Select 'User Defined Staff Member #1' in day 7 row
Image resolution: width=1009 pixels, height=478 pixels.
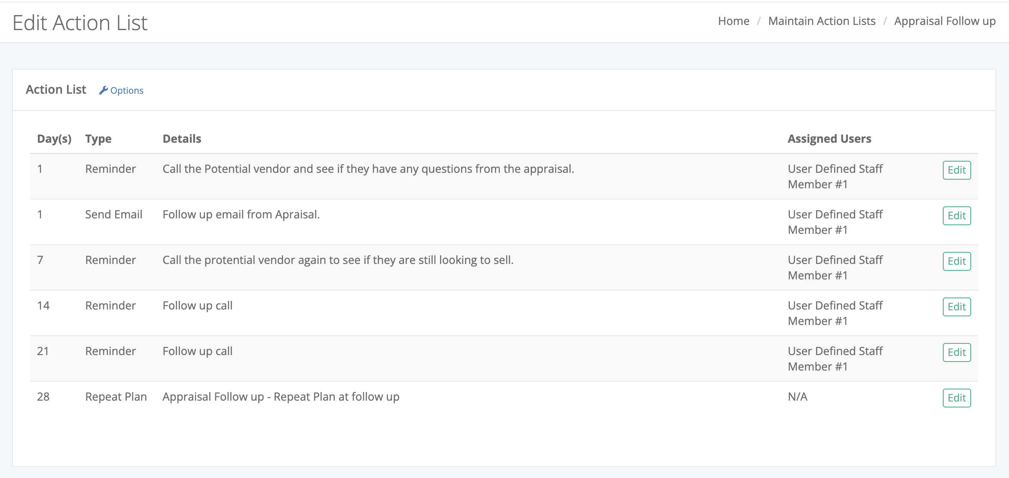[x=835, y=268]
